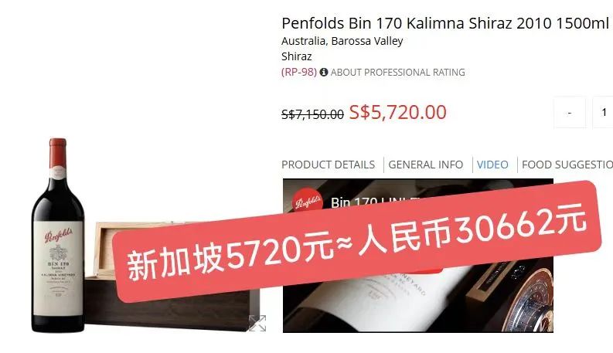This screenshot has height=353, width=613.
Task: Open the PRODUCT DETAILS tab
Action: pyautogui.click(x=328, y=165)
